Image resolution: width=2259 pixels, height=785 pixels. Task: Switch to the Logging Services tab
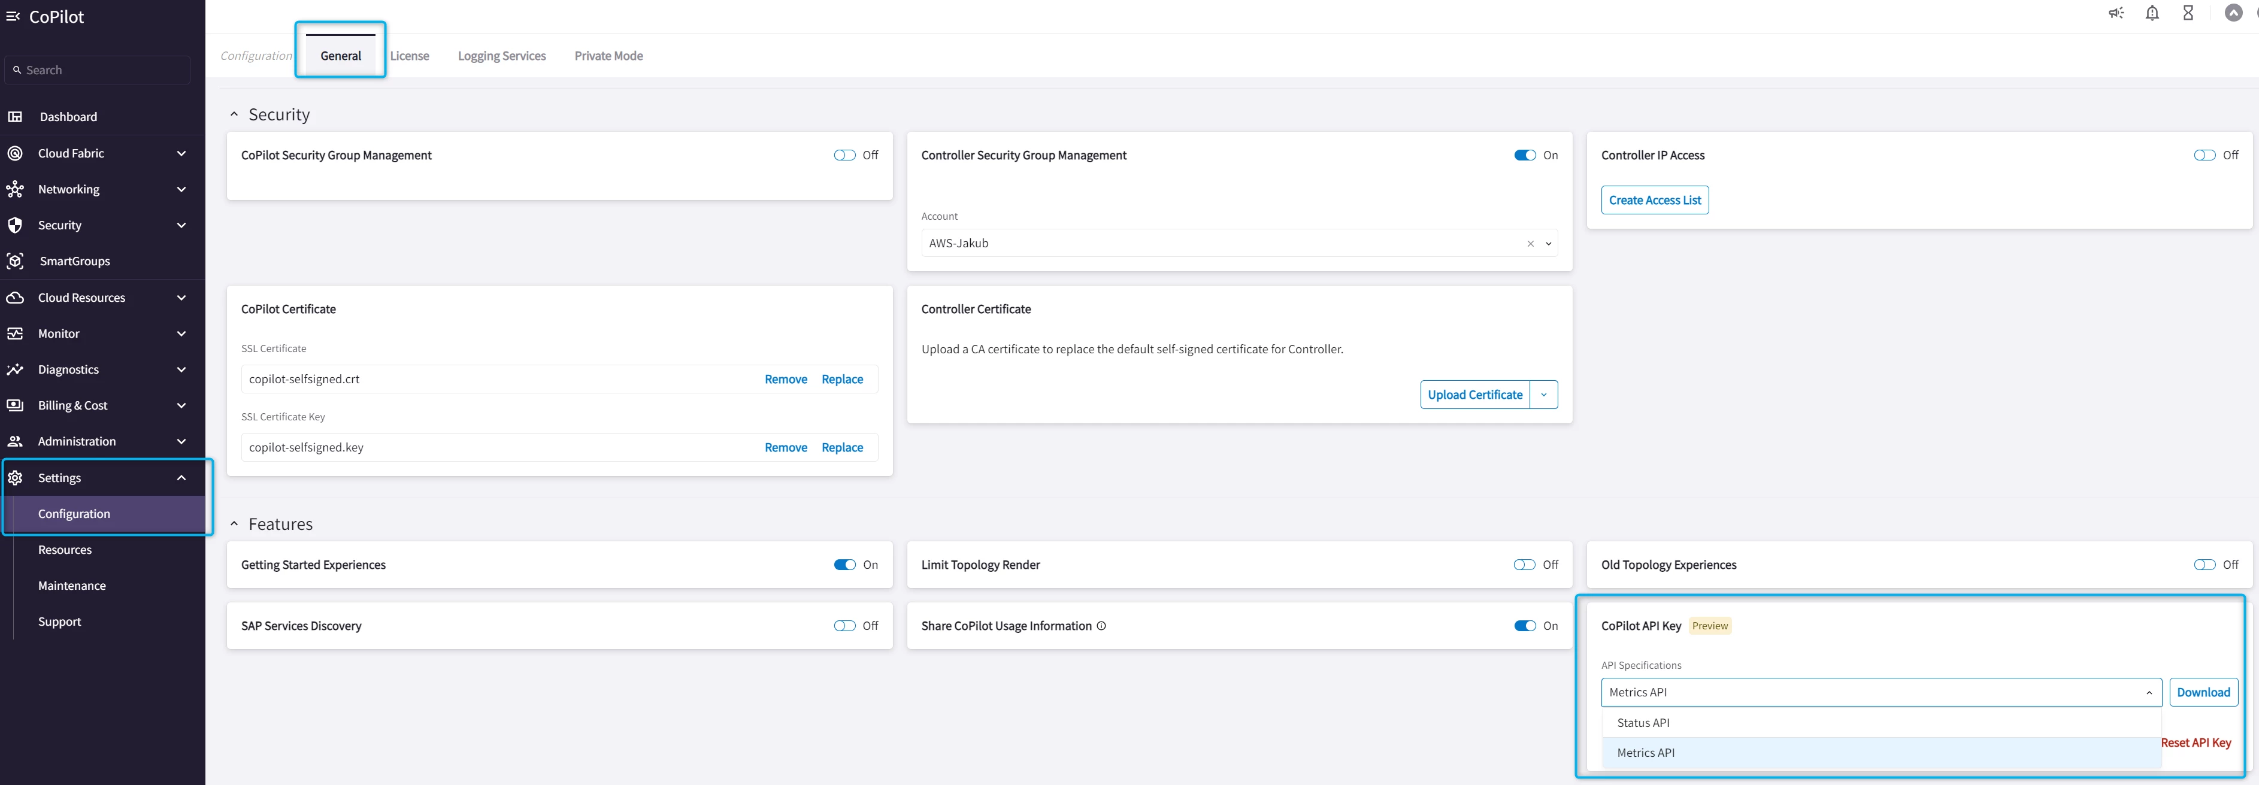point(502,56)
